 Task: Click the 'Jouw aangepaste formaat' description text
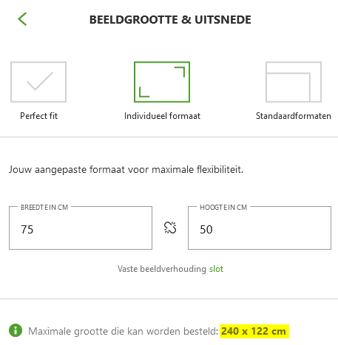126,170
